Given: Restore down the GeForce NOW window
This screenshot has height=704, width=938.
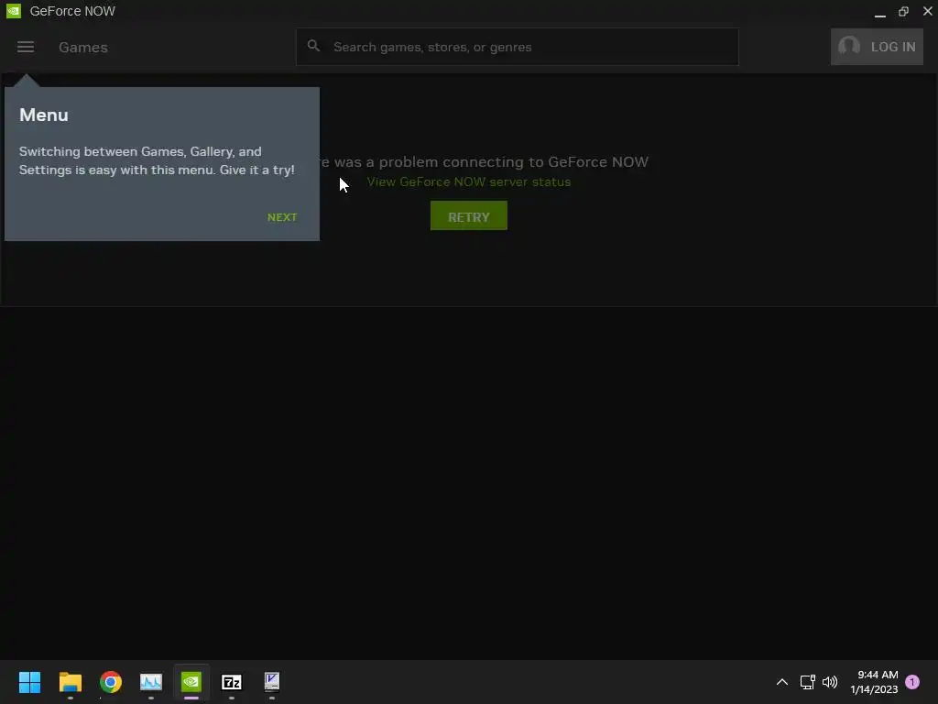Looking at the screenshot, I should pos(903,11).
